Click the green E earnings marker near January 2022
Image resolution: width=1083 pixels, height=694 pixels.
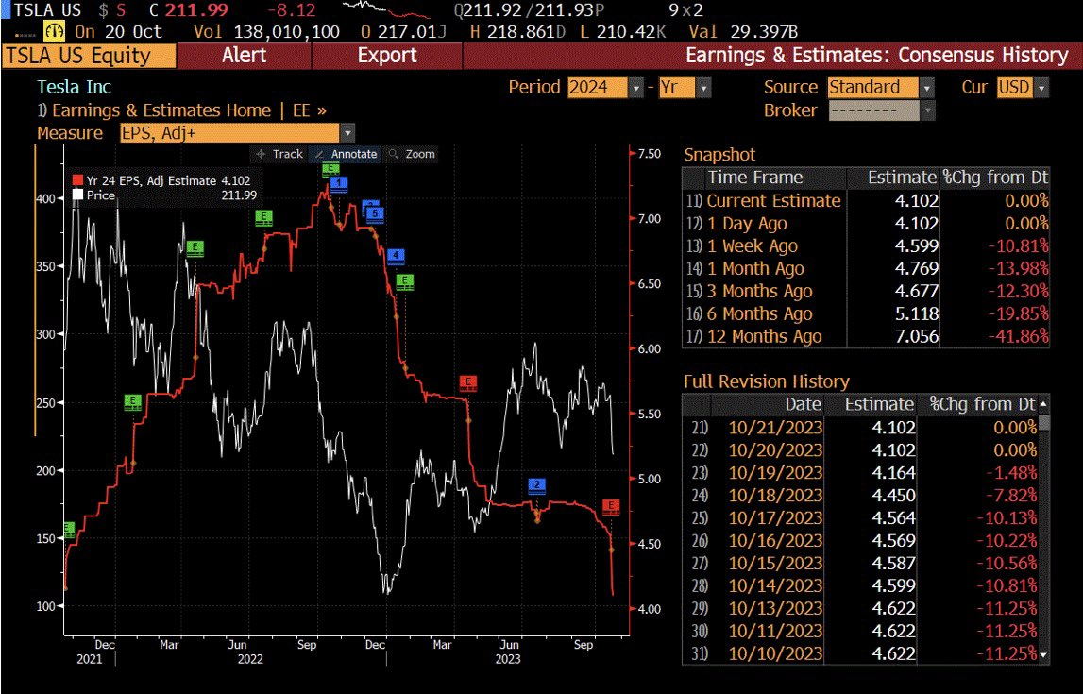tap(132, 402)
